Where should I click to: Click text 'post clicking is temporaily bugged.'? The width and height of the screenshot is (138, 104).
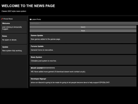point(12,28)
